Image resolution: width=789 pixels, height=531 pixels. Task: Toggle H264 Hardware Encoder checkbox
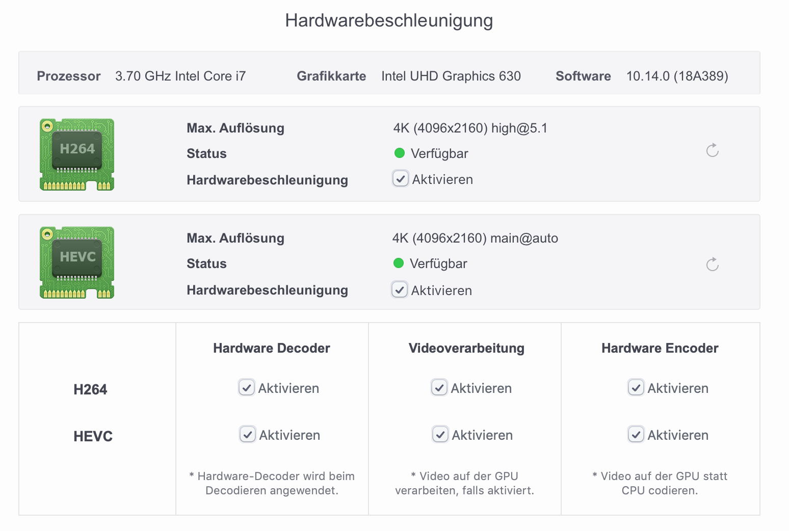636,388
